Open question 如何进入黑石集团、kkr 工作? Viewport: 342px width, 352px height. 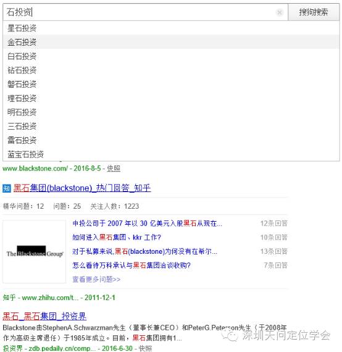(117, 237)
